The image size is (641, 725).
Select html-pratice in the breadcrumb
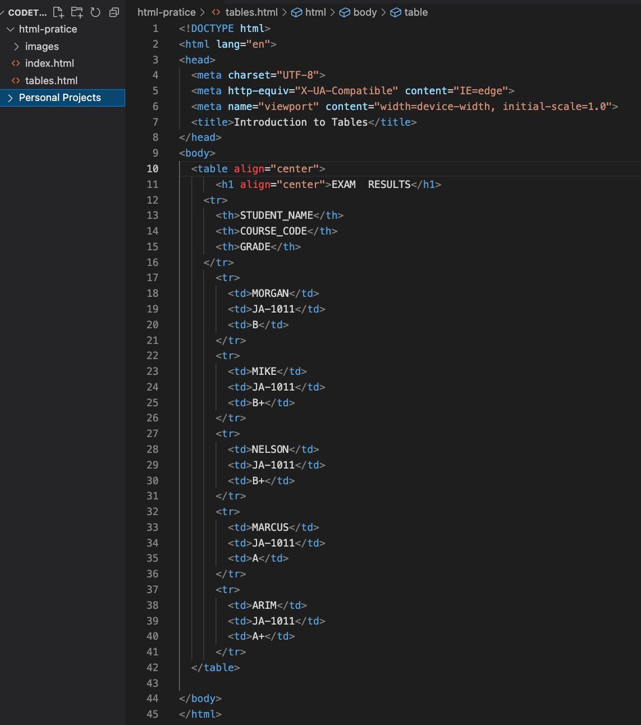(167, 12)
